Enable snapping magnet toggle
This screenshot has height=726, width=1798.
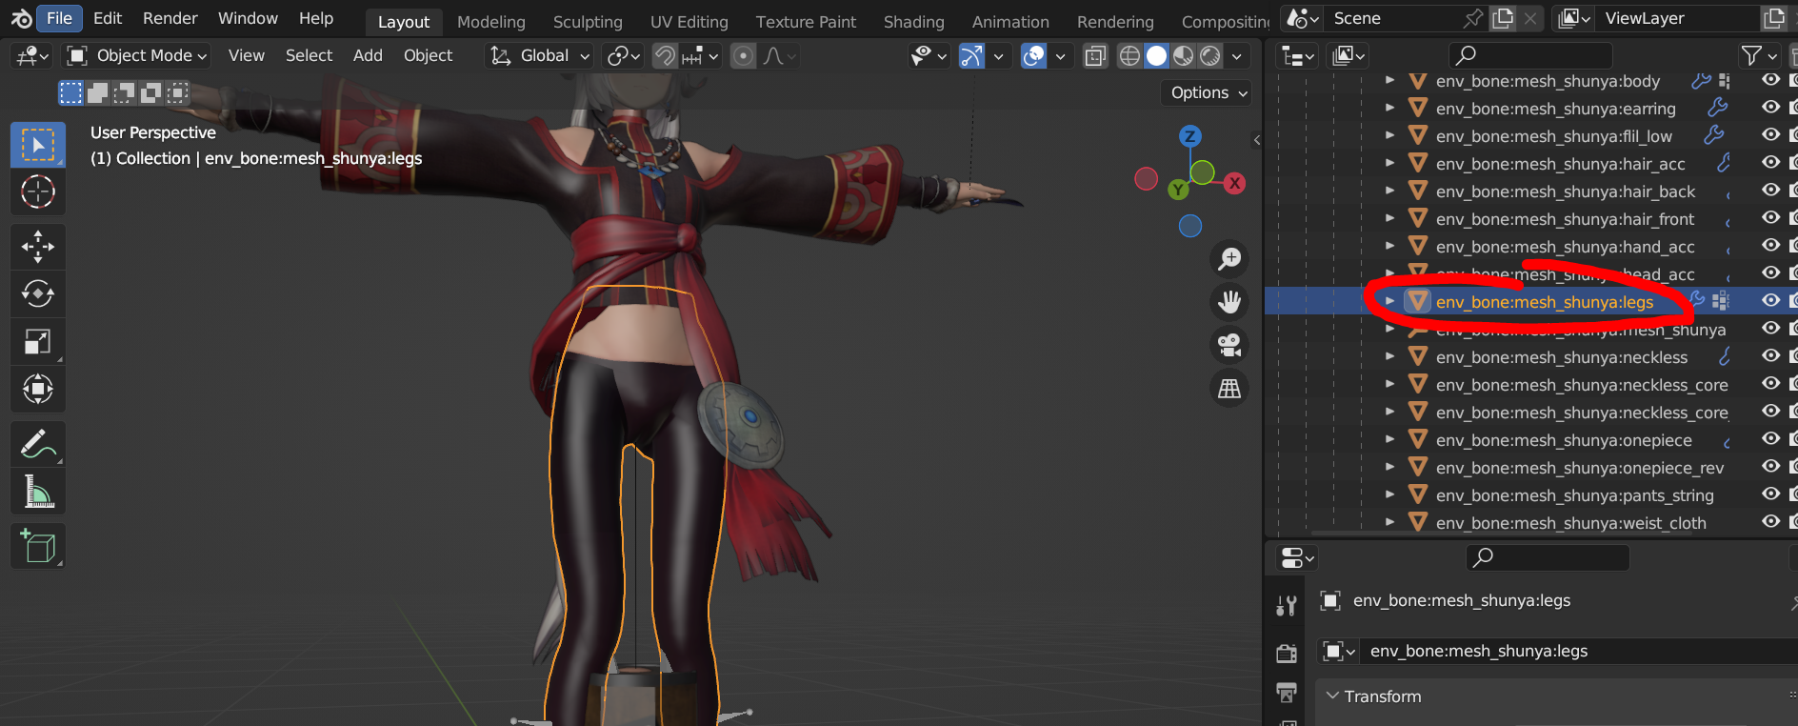pos(665,56)
